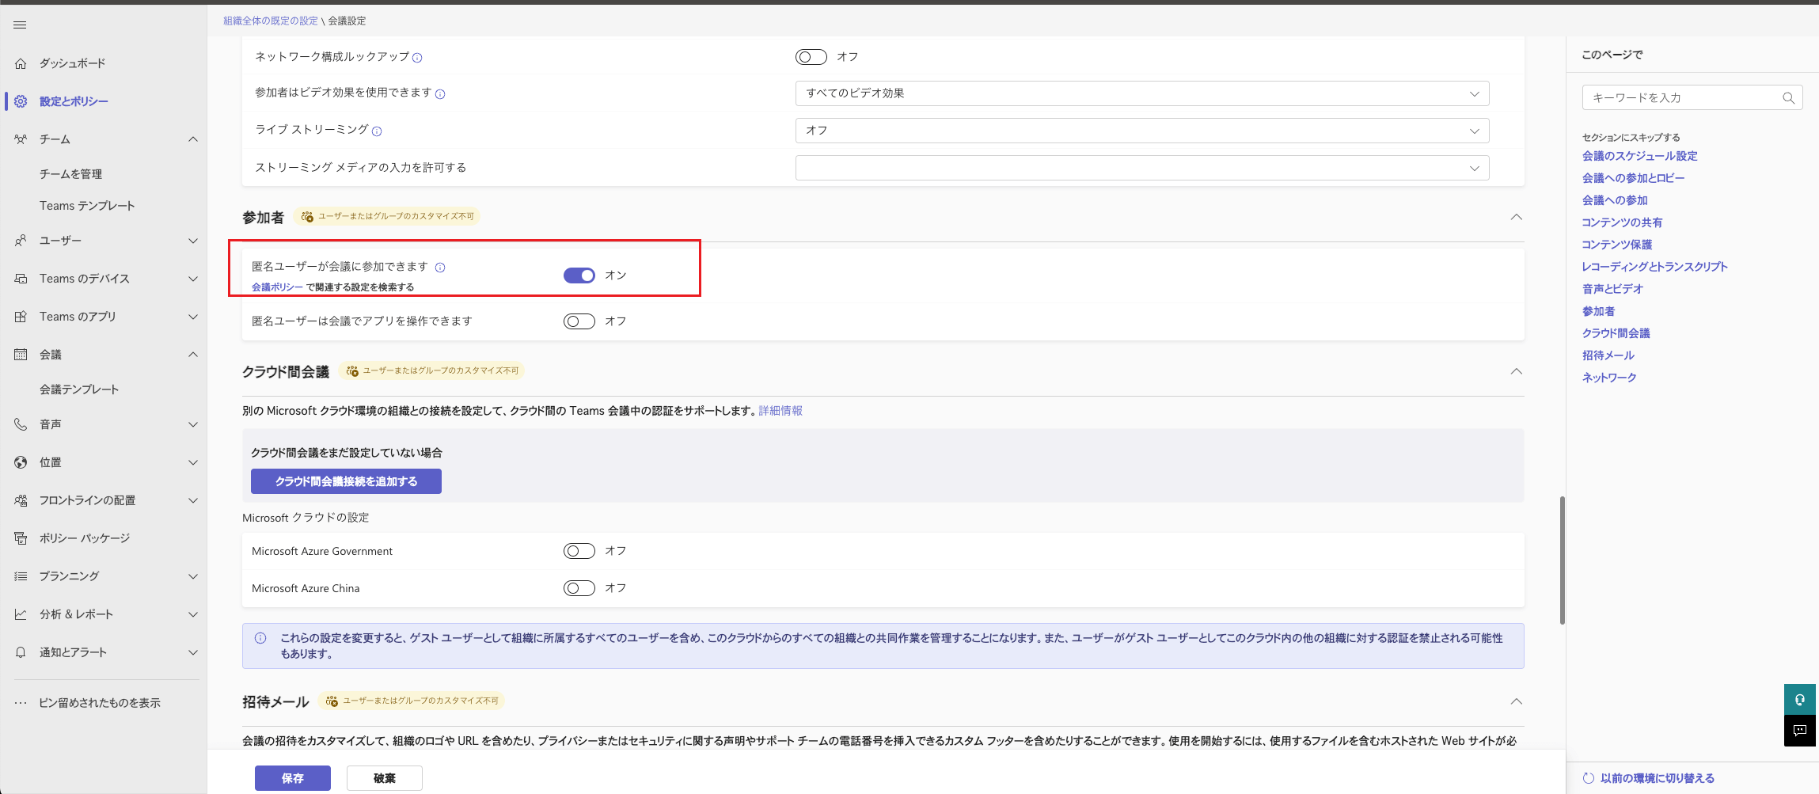Click the Save button

click(293, 778)
